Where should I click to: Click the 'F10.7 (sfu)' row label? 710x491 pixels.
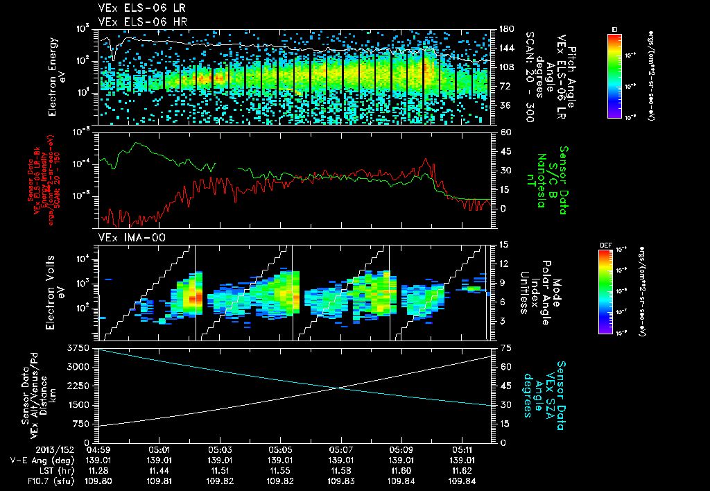pos(49,481)
